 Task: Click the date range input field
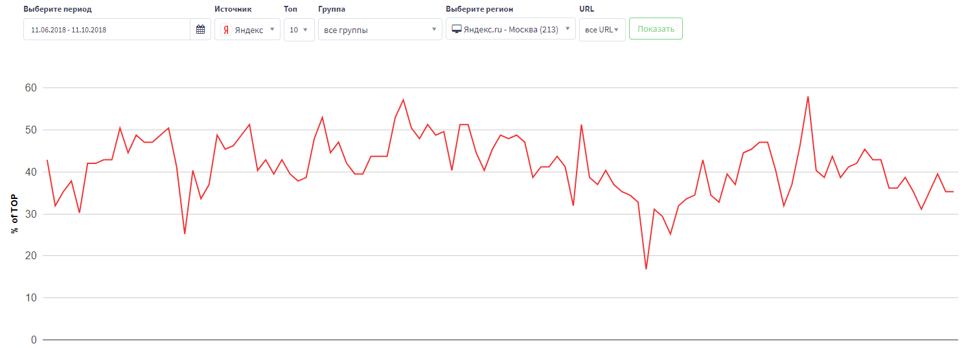[x=107, y=30]
